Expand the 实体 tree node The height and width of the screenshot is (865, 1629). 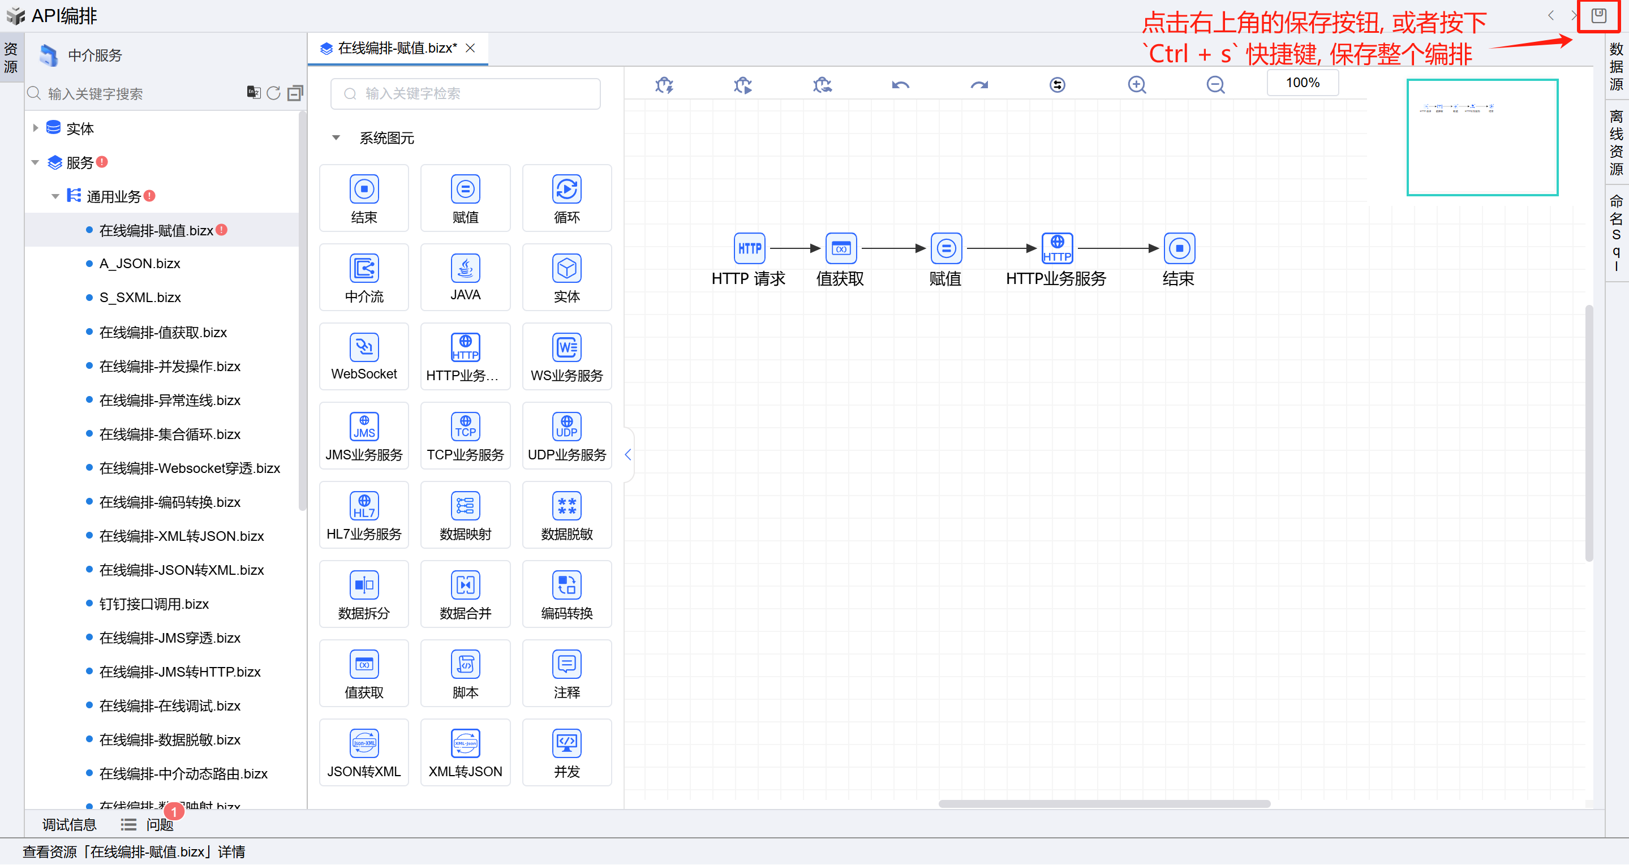36,128
